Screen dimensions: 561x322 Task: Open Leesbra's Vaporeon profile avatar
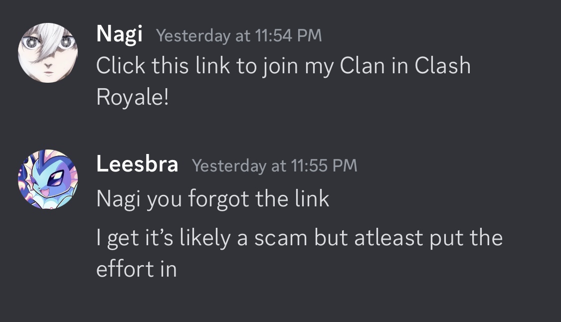click(48, 179)
